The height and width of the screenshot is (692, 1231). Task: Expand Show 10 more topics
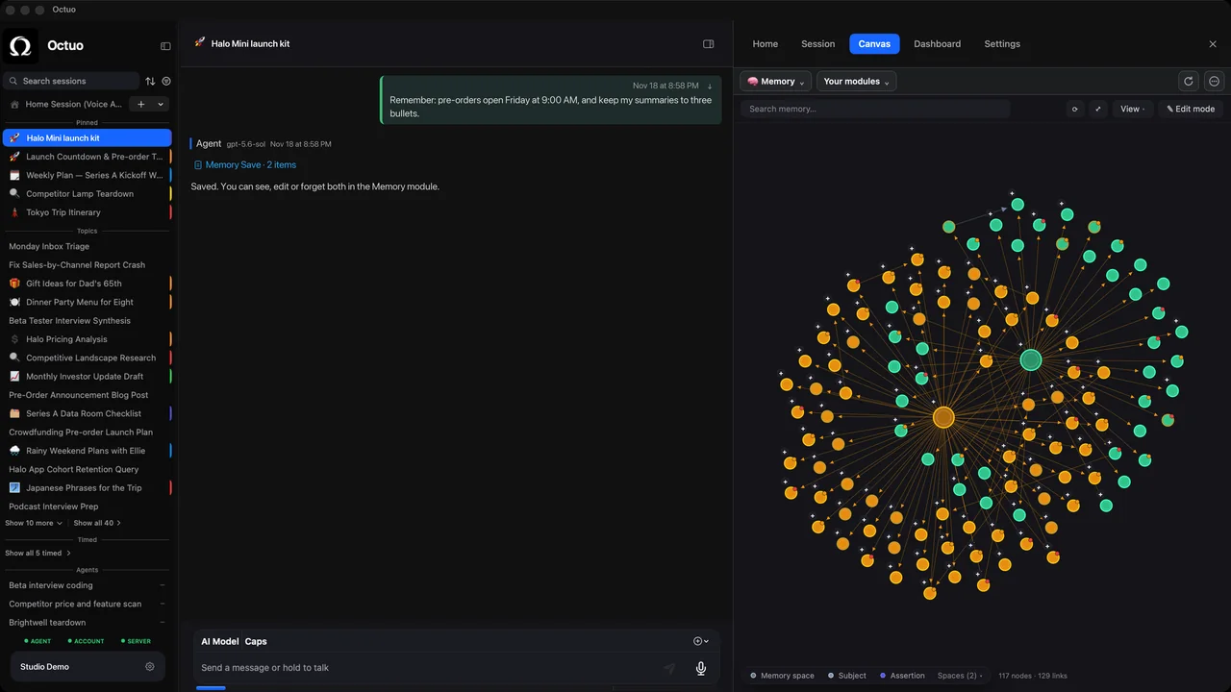coord(34,523)
